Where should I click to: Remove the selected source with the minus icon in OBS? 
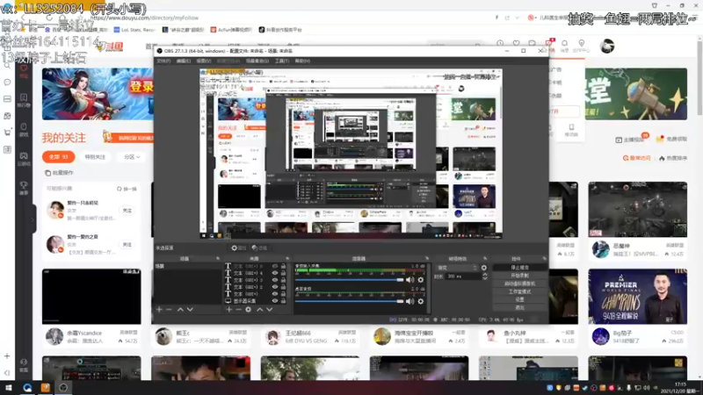[x=238, y=310]
